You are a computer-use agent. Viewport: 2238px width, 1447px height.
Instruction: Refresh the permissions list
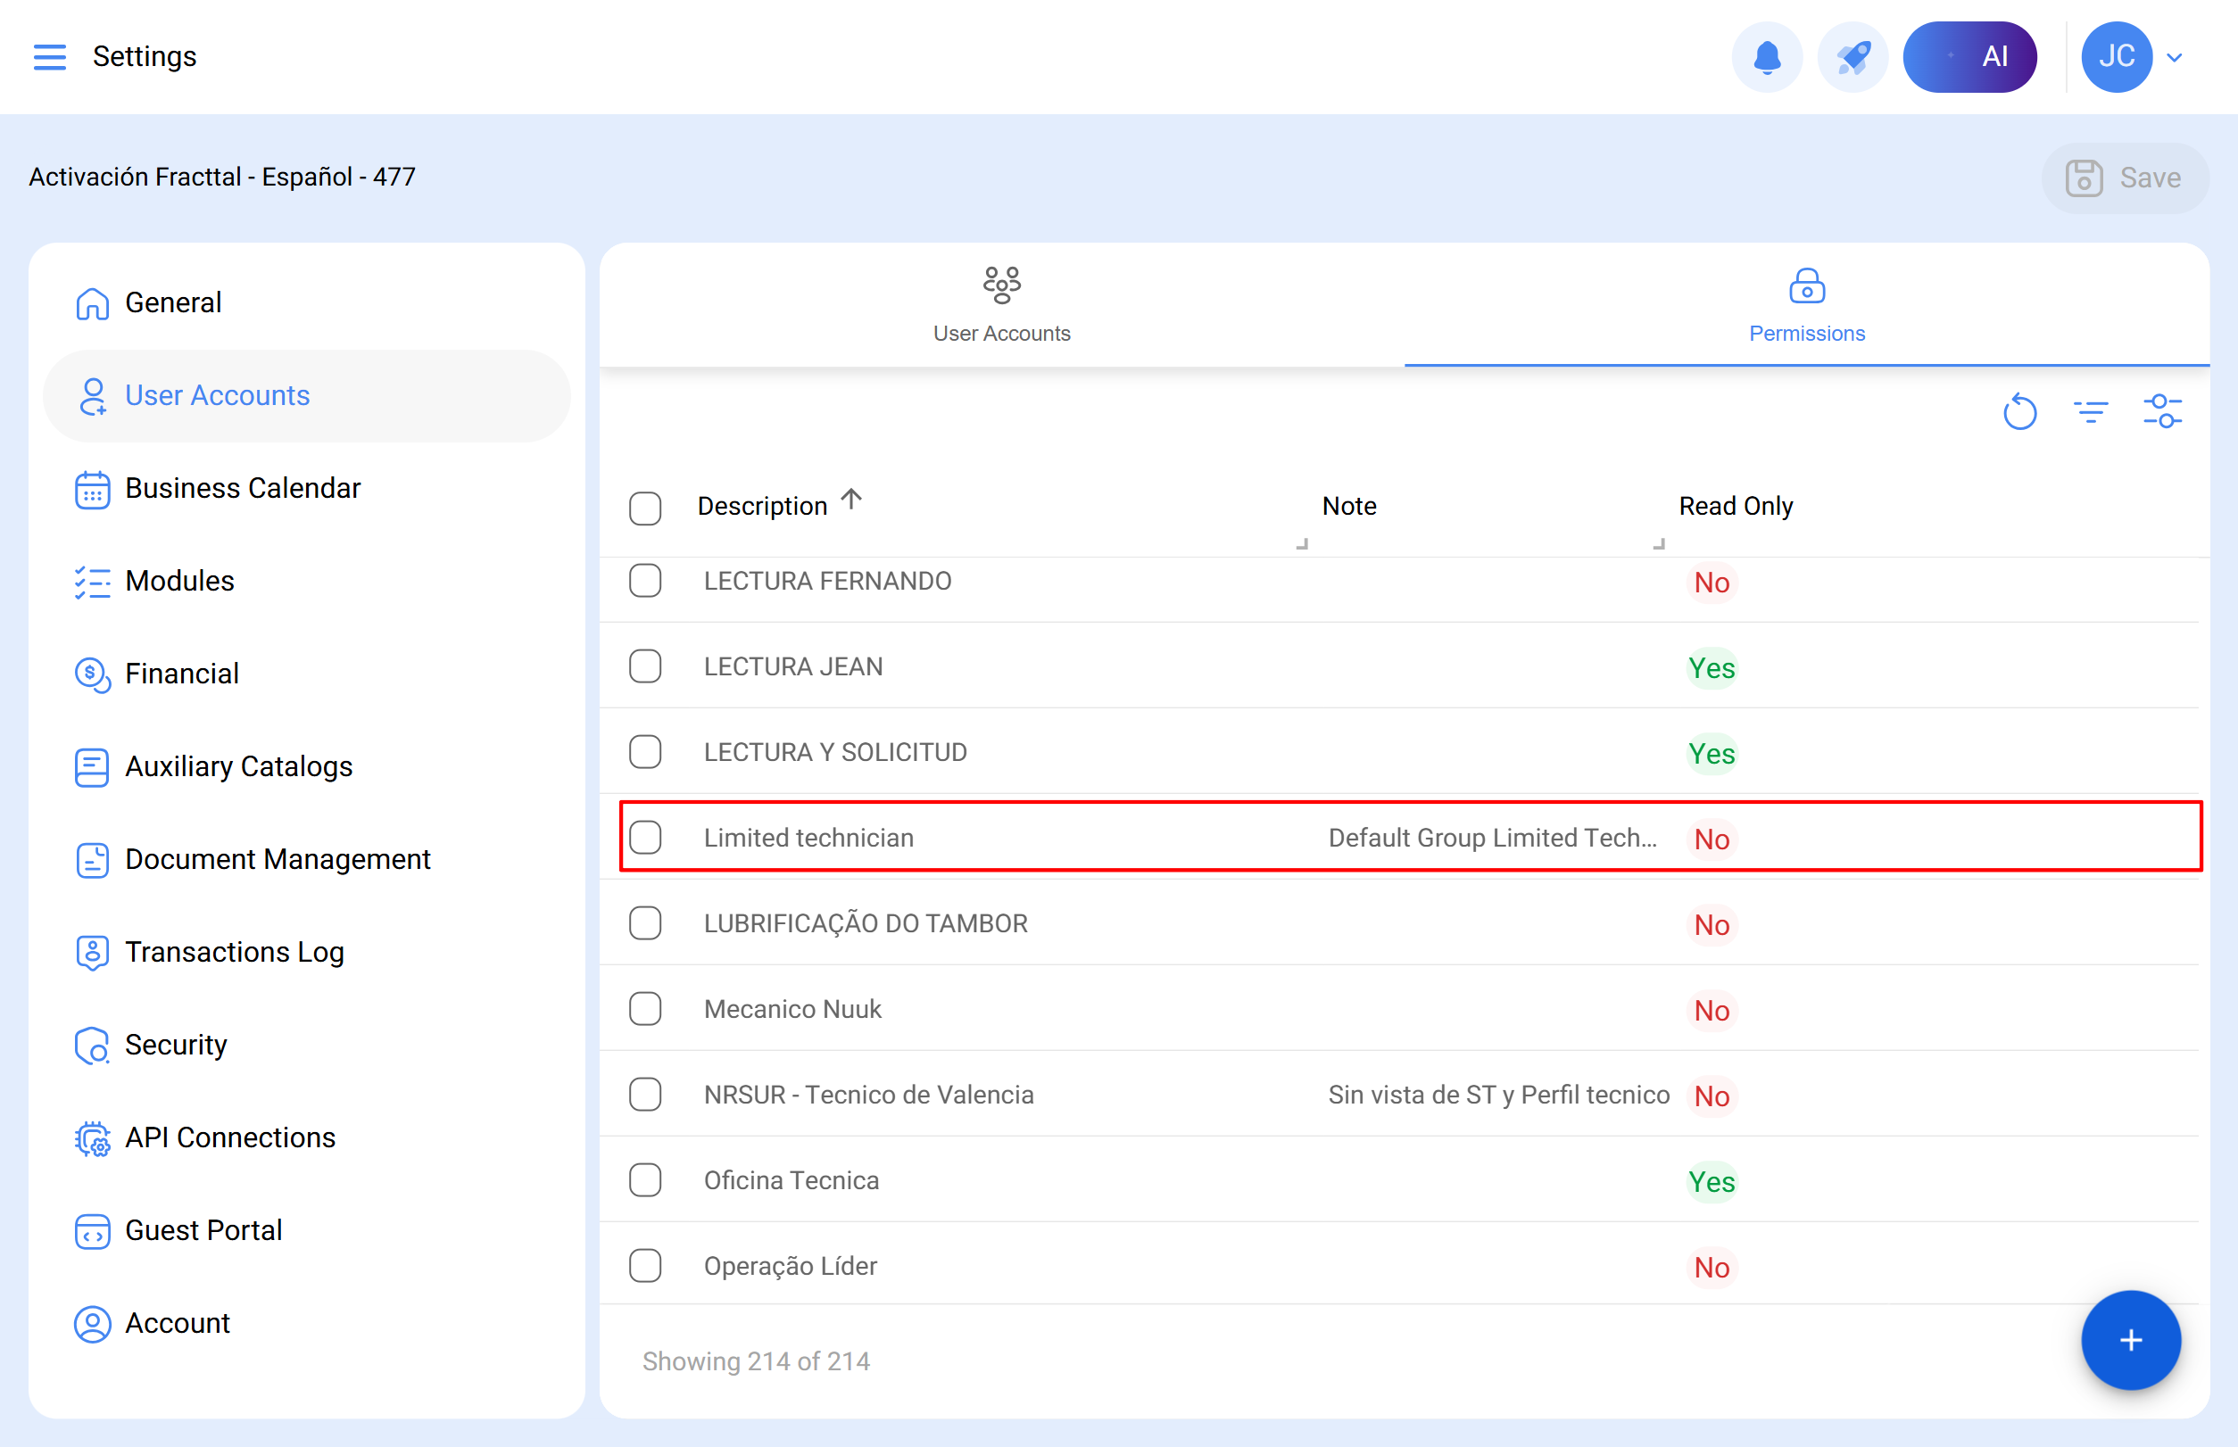click(x=2020, y=411)
